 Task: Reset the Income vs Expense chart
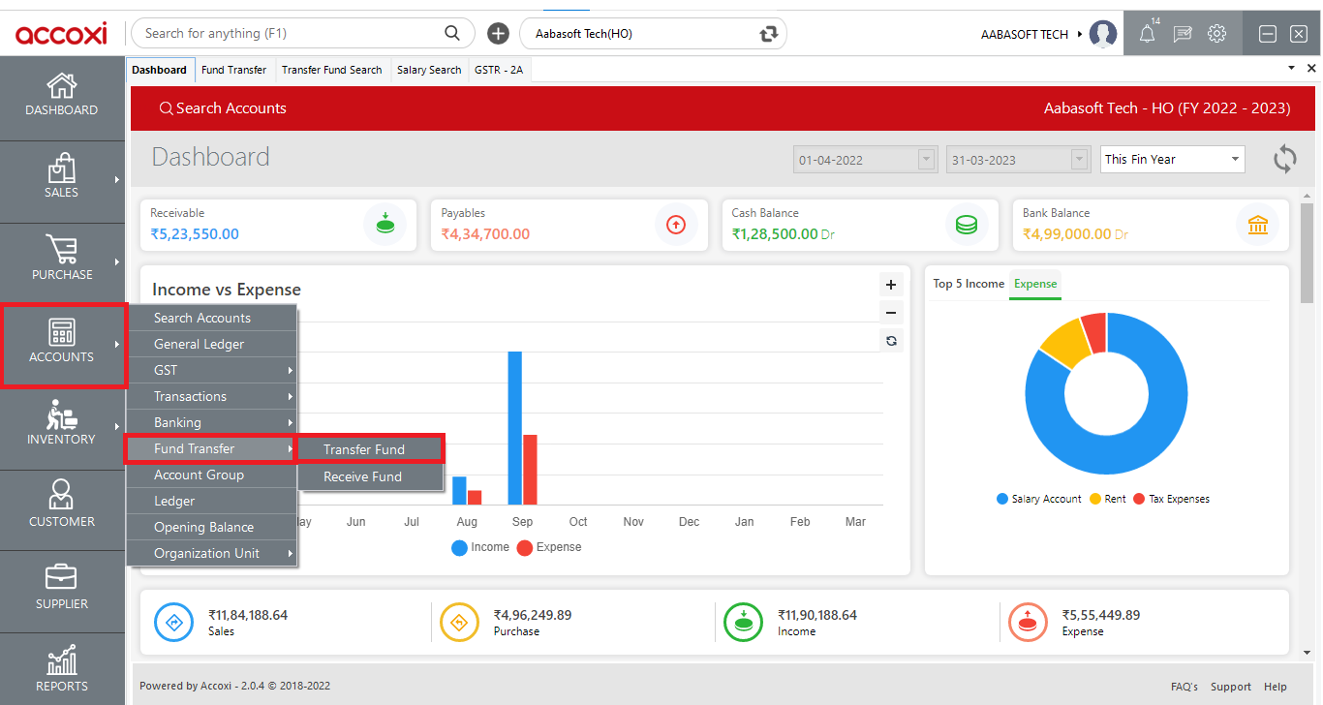[x=891, y=340]
